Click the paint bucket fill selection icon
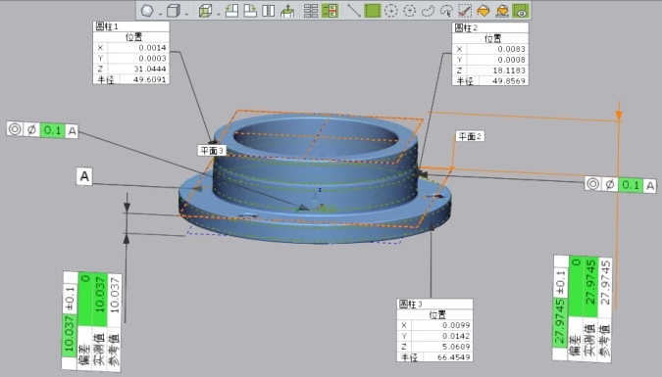This screenshot has width=662, height=377. [x=484, y=11]
